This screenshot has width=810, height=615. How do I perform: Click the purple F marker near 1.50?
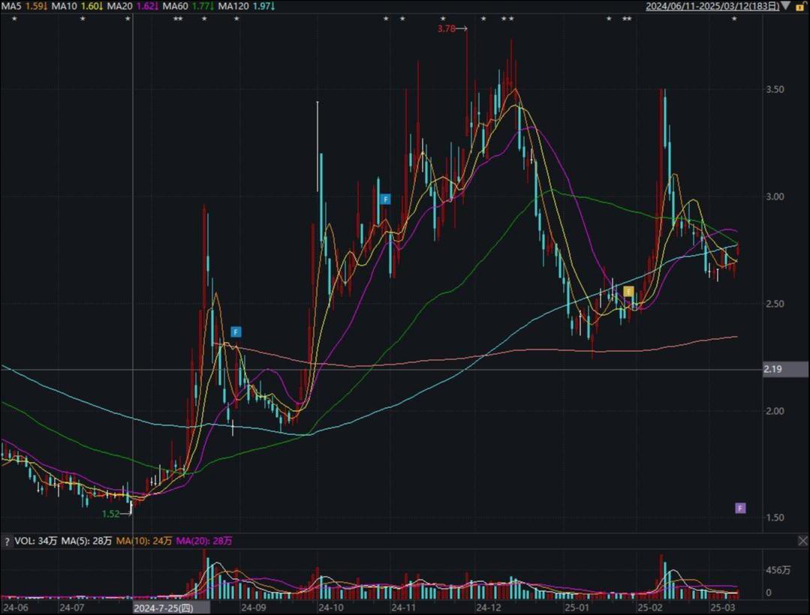pyautogui.click(x=740, y=508)
